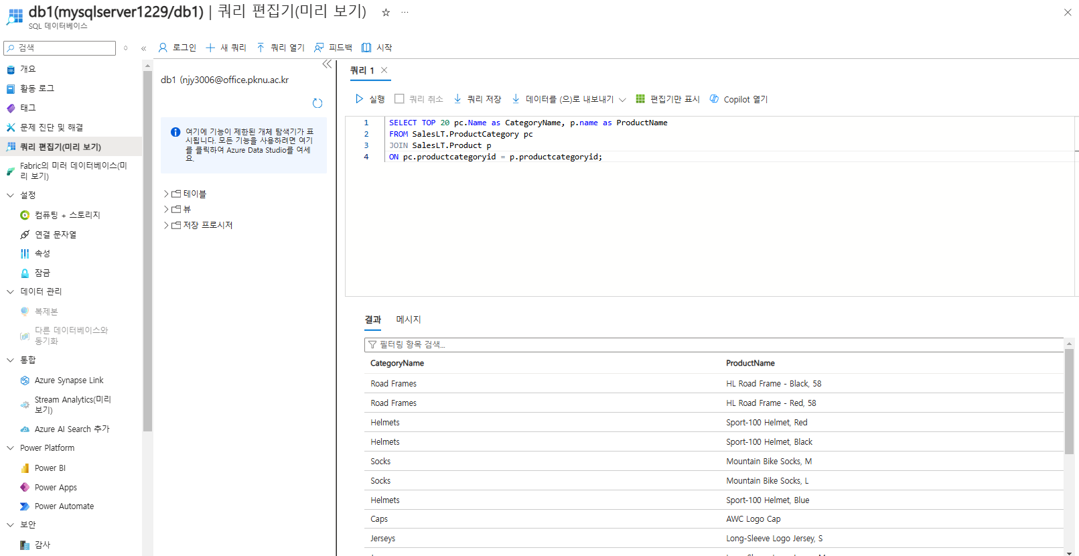Click the left sidebar vertical scrollbar
Viewport: 1079px width, 556px height.
point(147,251)
